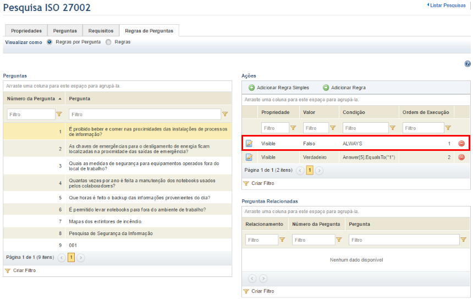Click the Ordem de Execução column header
Screen dimensions: 473x299
pyautogui.click(x=427, y=112)
